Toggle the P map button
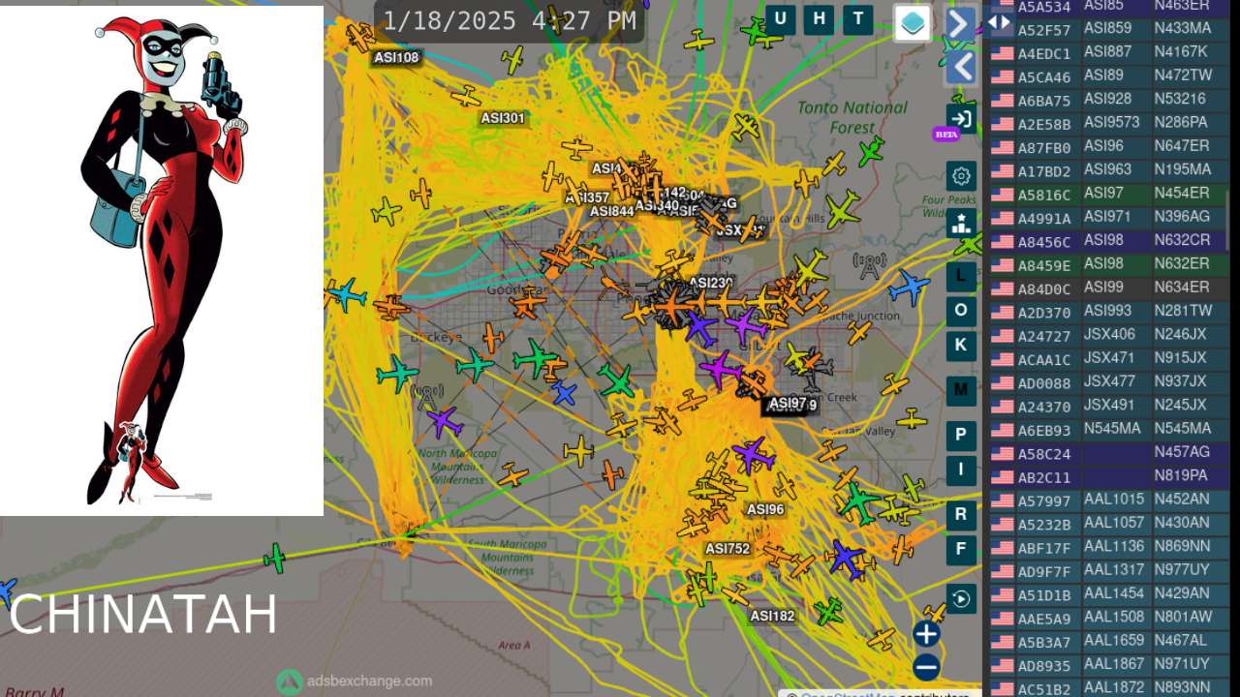This screenshot has width=1240, height=697. pos(961,435)
